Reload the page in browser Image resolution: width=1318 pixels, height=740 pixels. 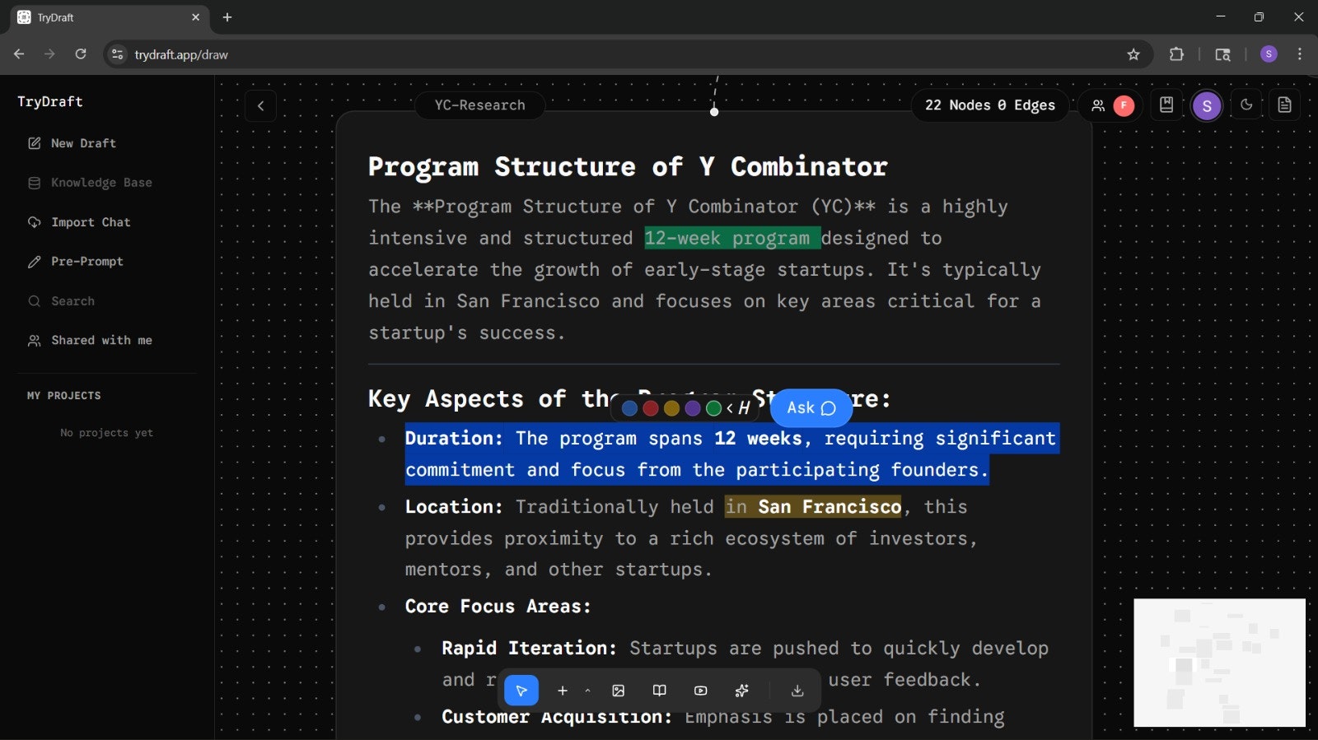click(x=81, y=54)
